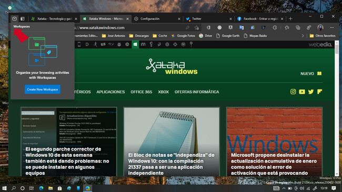Show hidden icons in system tray

pos(284,188)
